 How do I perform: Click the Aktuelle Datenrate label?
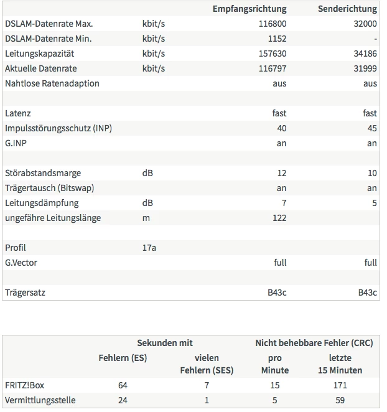point(40,68)
